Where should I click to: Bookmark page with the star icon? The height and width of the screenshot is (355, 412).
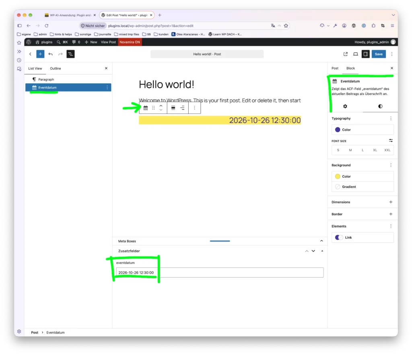[x=286, y=26]
